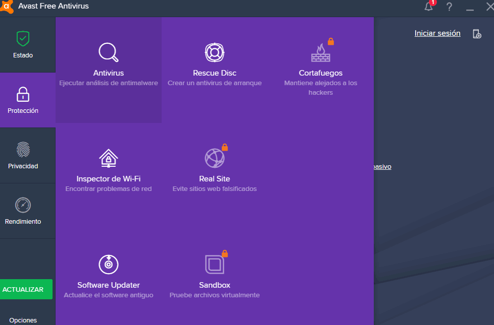Click the green ACTUALIZAR button
Image resolution: width=494 pixels, height=325 pixels.
(26, 289)
